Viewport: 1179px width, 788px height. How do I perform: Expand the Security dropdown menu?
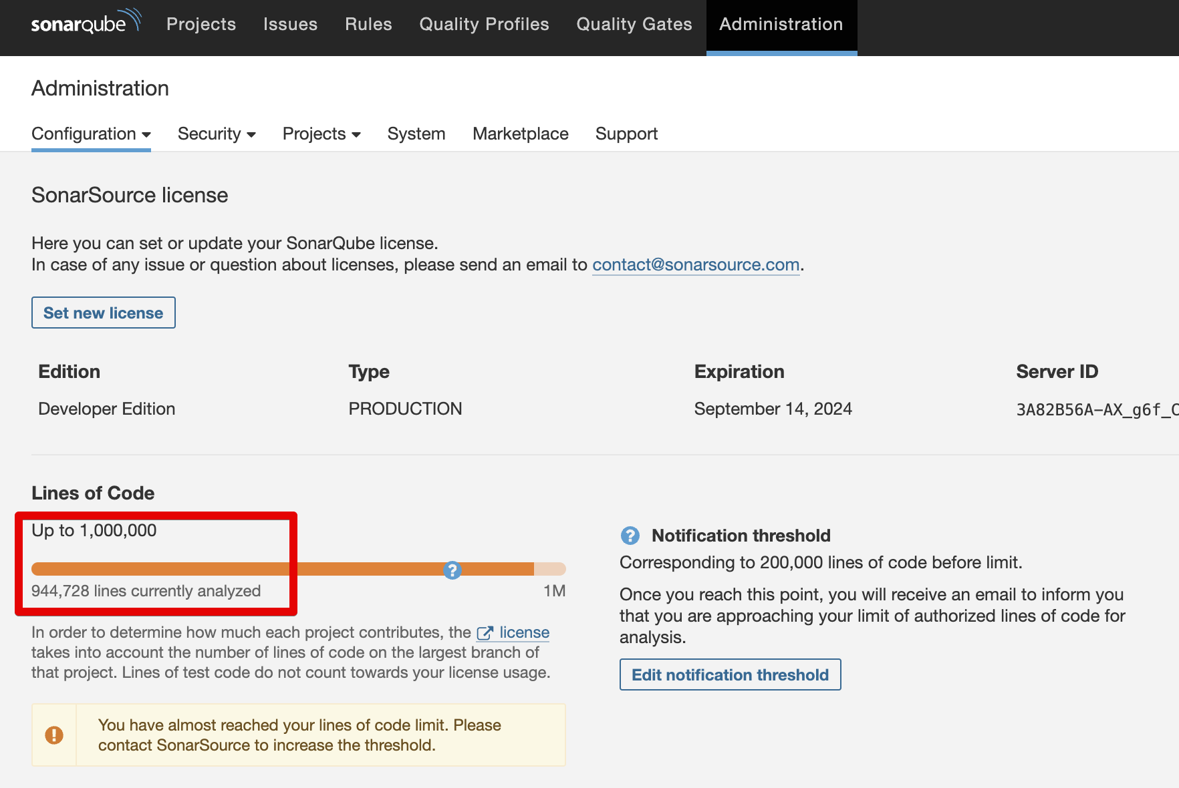pos(217,134)
